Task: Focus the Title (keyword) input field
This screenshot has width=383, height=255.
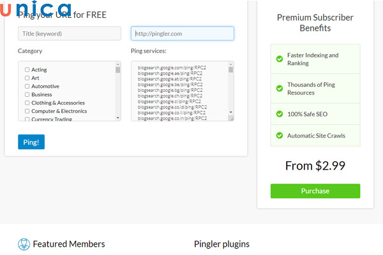Action: point(70,33)
